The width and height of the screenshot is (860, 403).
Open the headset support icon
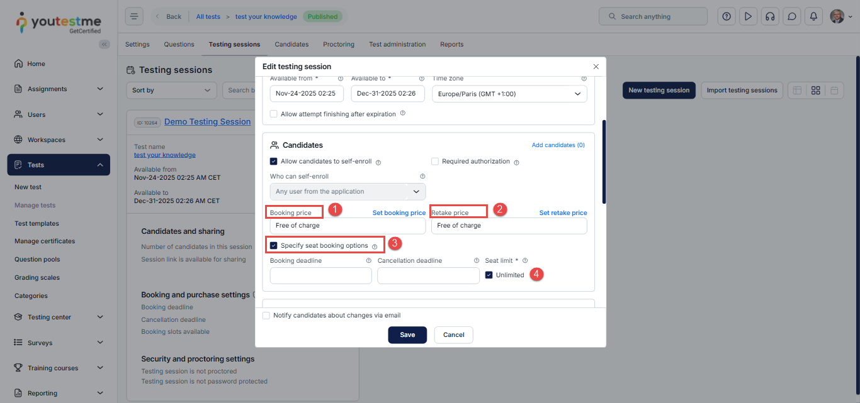pos(769,16)
